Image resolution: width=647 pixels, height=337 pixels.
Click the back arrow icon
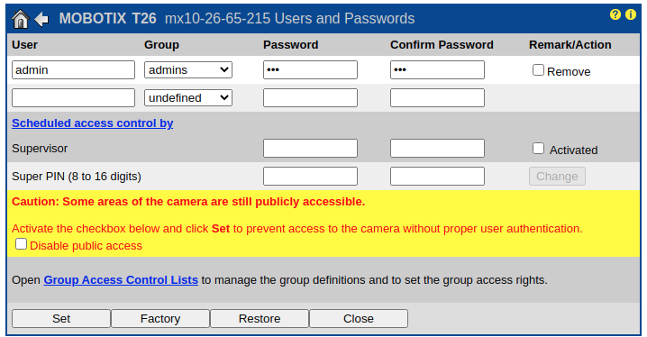click(x=41, y=19)
